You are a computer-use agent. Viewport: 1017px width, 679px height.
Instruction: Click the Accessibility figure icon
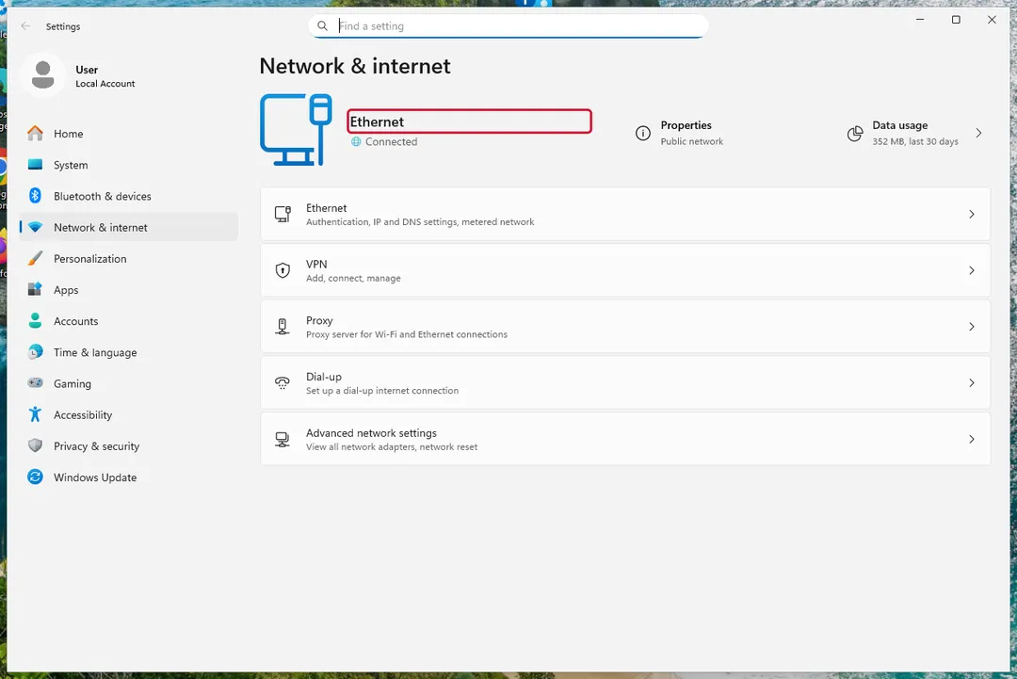(35, 413)
